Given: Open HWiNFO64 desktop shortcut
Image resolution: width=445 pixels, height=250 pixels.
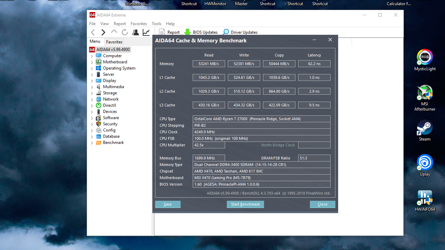Looking at the screenshot, I should point(425,200).
